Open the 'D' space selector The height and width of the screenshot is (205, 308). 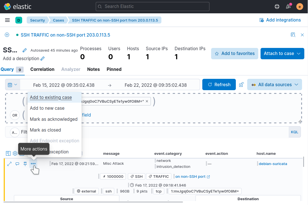point(19,20)
